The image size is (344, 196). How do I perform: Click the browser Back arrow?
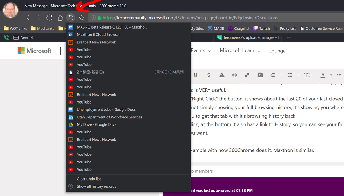click(28, 18)
